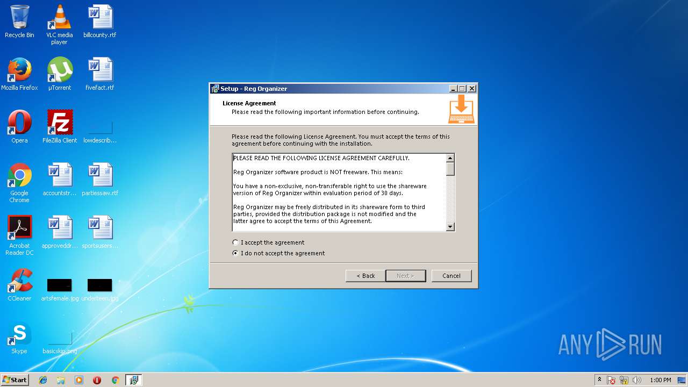This screenshot has height=387, width=688.
Task: Click network tray icon
Action: pos(624,380)
